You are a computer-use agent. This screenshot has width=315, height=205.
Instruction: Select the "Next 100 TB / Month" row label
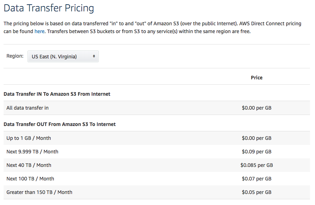(30, 179)
